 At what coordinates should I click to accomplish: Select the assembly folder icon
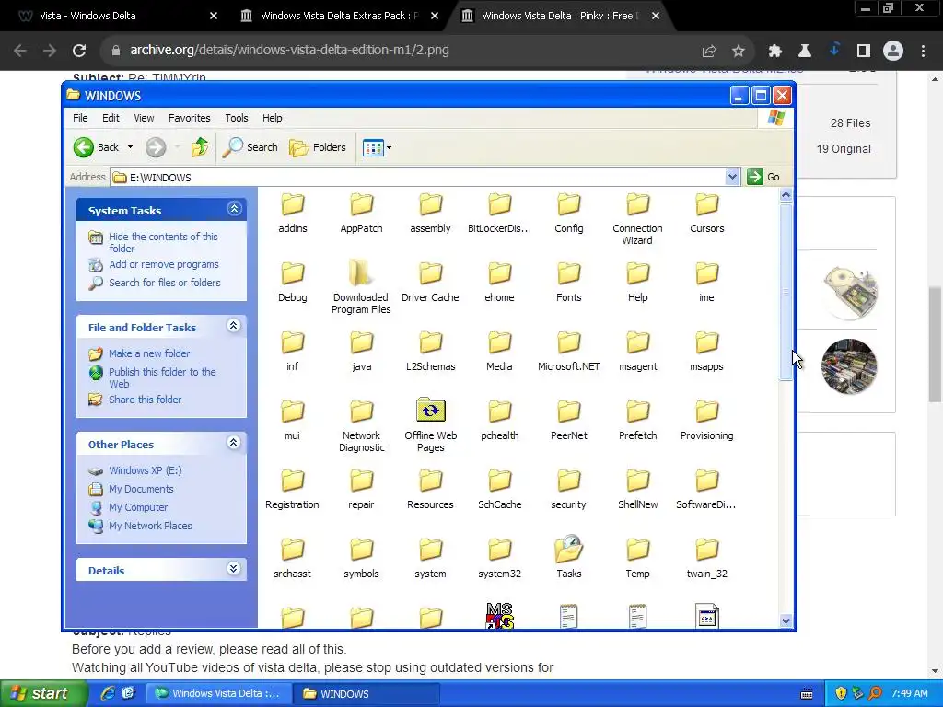(431, 205)
